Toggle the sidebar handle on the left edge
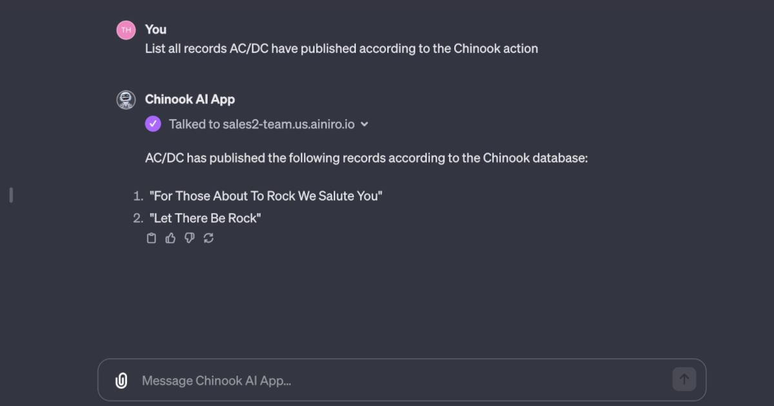Screen dimensions: 774x406 tap(11, 195)
